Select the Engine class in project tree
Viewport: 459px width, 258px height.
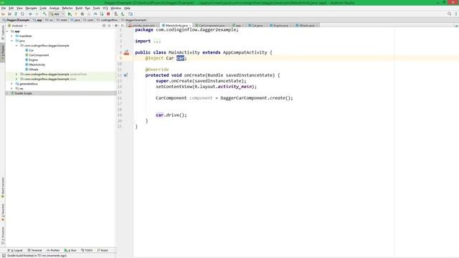coord(33,60)
